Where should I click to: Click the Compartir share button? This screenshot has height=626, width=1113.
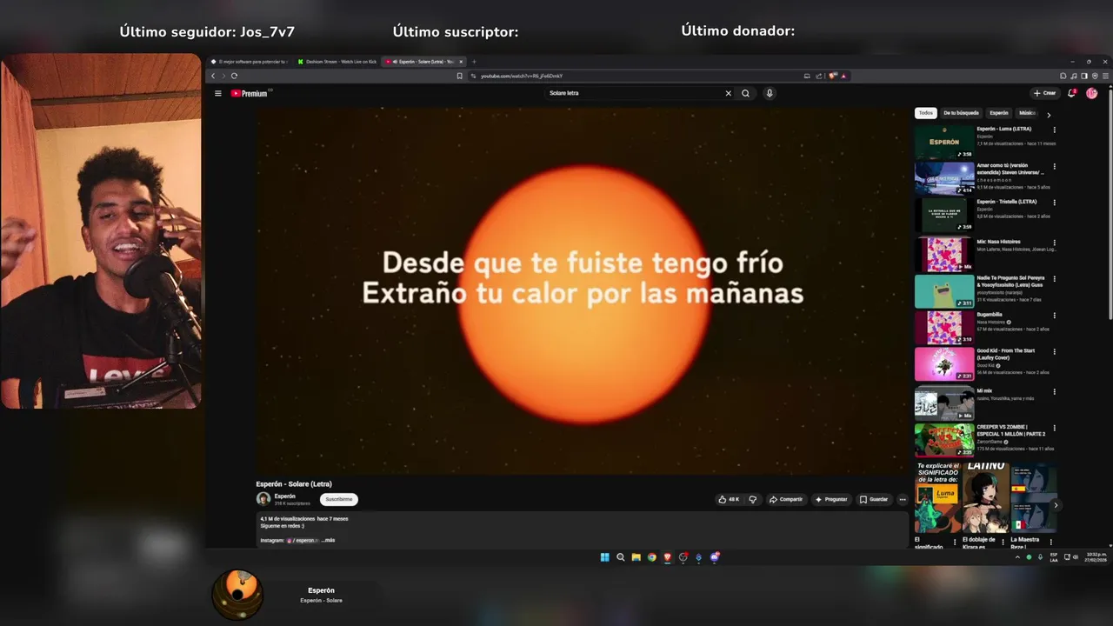click(786, 499)
